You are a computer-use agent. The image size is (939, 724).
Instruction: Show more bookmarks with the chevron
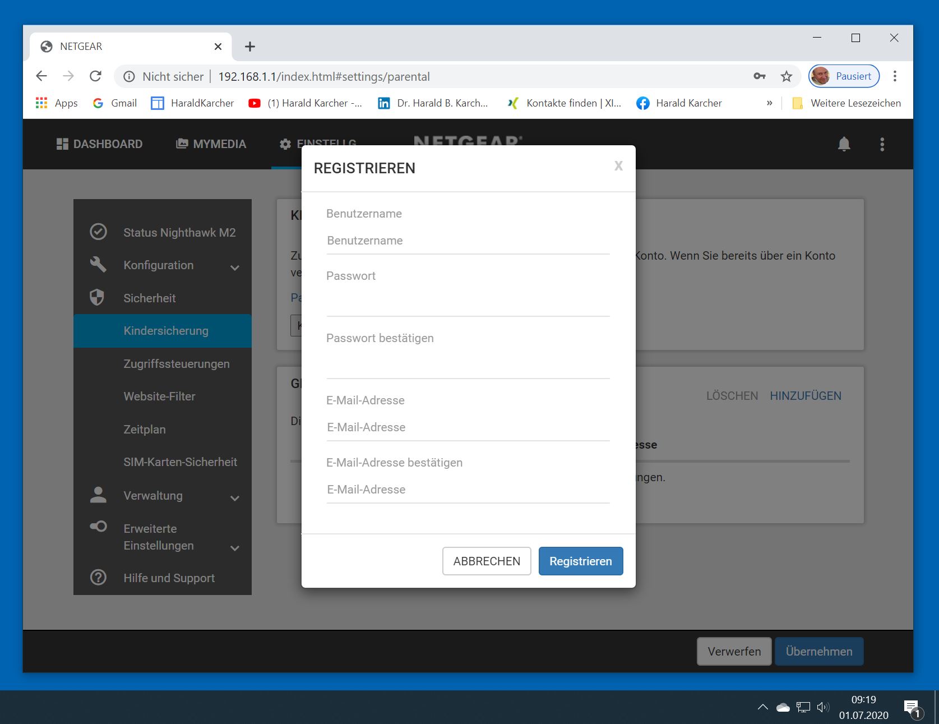(769, 103)
